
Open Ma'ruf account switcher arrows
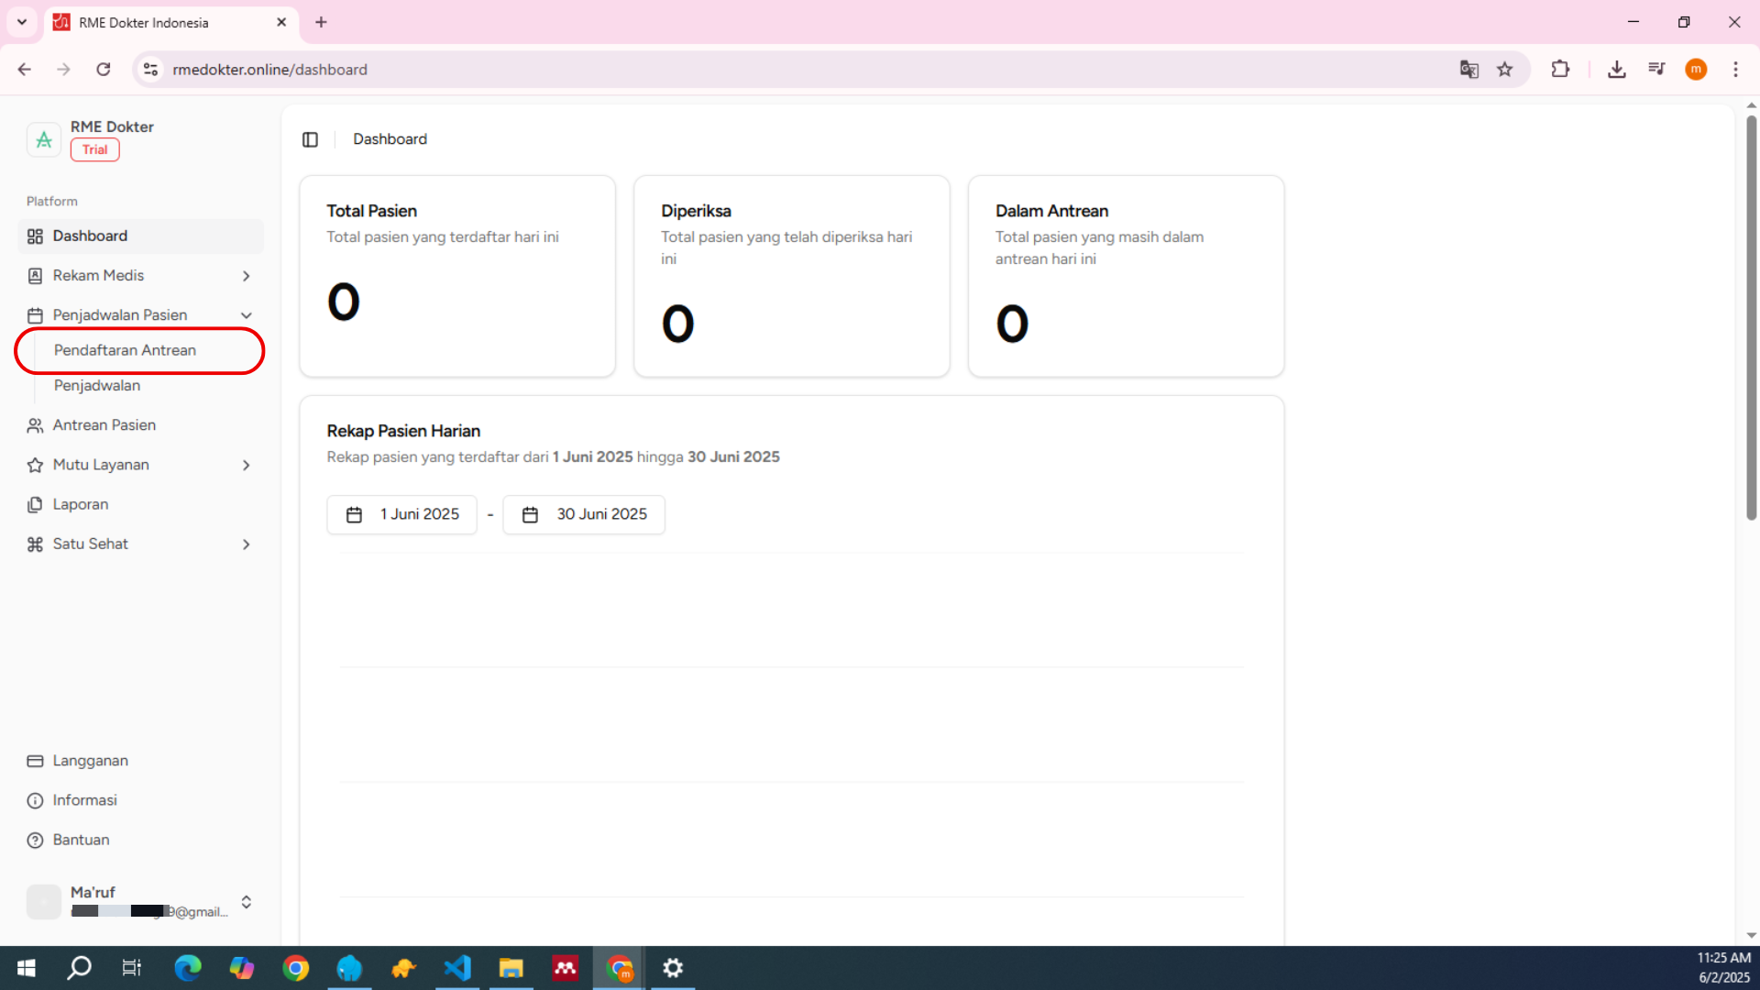pyautogui.click(x=246, y=902)
